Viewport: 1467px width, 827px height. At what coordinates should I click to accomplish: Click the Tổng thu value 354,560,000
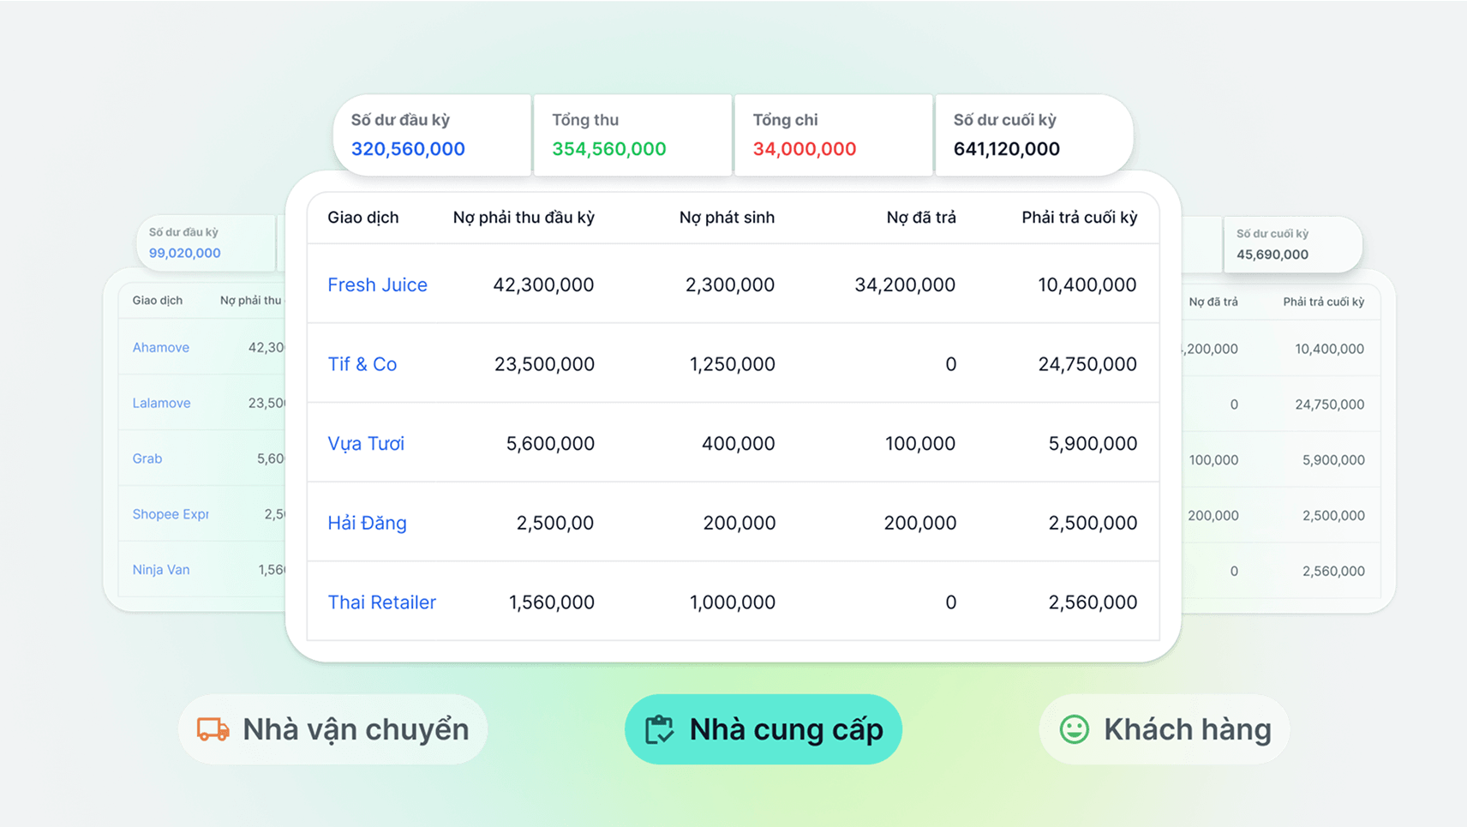pyautogui.click(x=609, y=149)
